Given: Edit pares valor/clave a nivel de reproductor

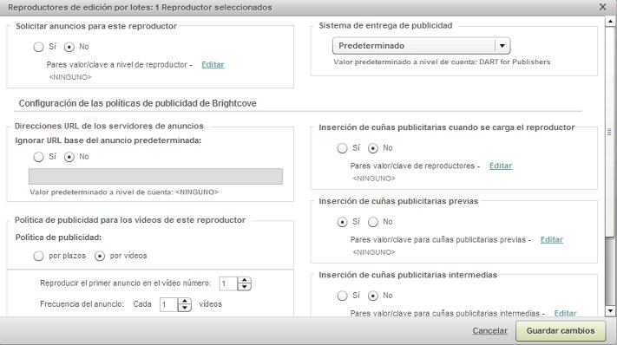Looking at the screenshot, I should click(213, 64).
